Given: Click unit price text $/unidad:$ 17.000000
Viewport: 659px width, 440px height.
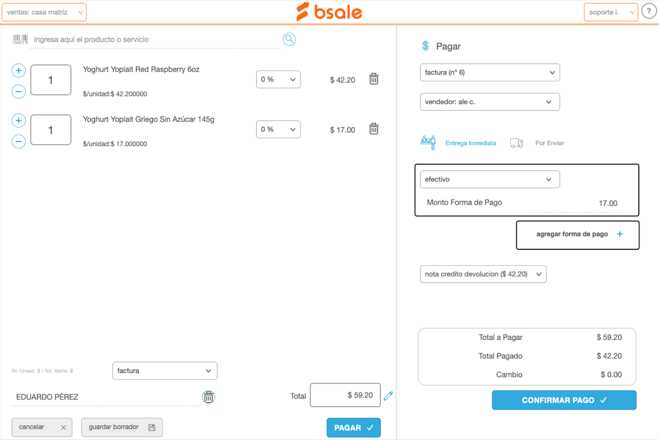Looking at the screenshot, I should click(115, 144).
